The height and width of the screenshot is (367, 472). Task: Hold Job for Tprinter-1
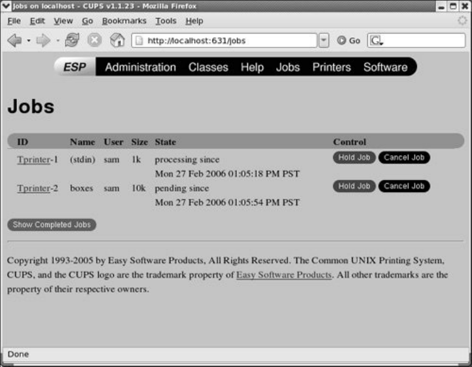pyautogui.click(x=354, y=157)
